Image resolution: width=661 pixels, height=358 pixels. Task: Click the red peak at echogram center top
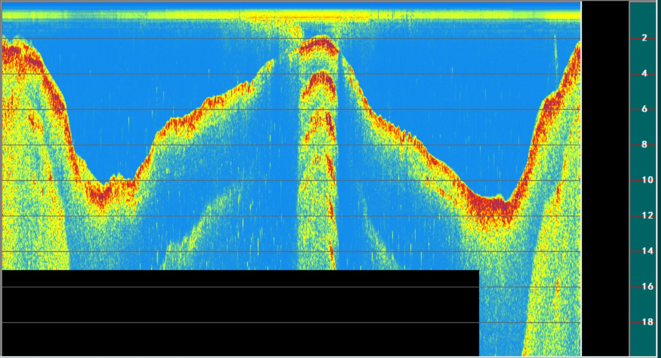pyautogui.click(x=317, y=45)
